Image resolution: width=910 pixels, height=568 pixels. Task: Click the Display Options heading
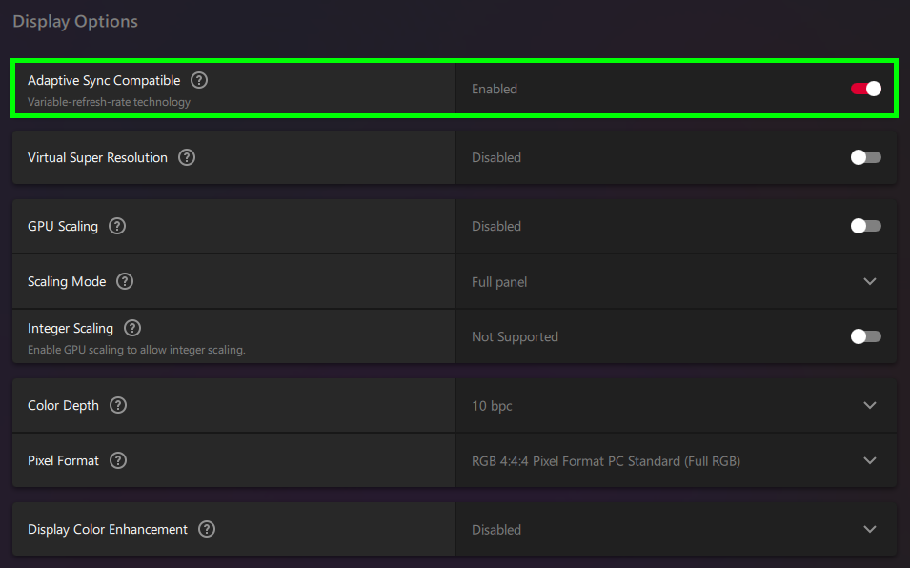click(x=75, y=21)
